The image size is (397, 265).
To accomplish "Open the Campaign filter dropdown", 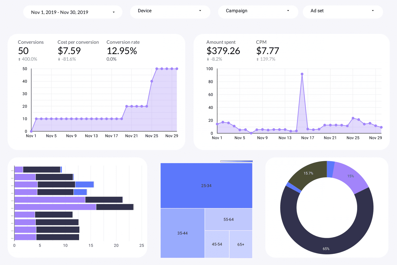I will pyautogui.click(x=258, y=11).
